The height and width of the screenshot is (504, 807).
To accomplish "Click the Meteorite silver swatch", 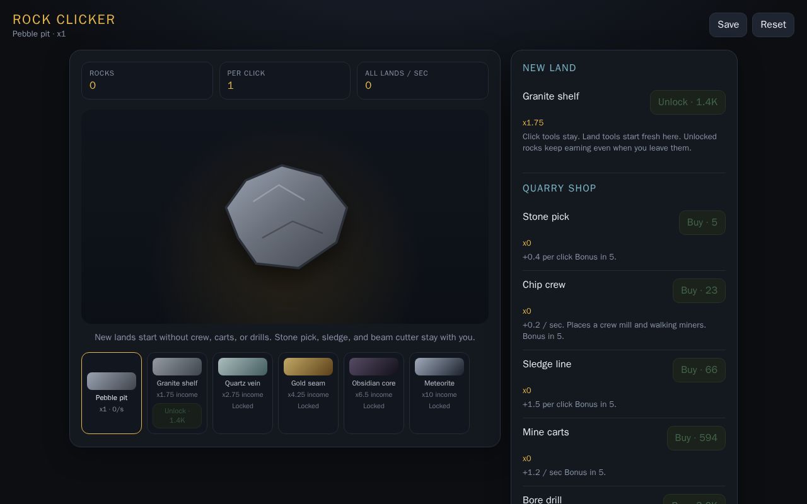I will (x=439, y=367).
